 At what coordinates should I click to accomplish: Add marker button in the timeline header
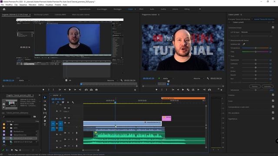pyautogui.click(x=68, y=102)
